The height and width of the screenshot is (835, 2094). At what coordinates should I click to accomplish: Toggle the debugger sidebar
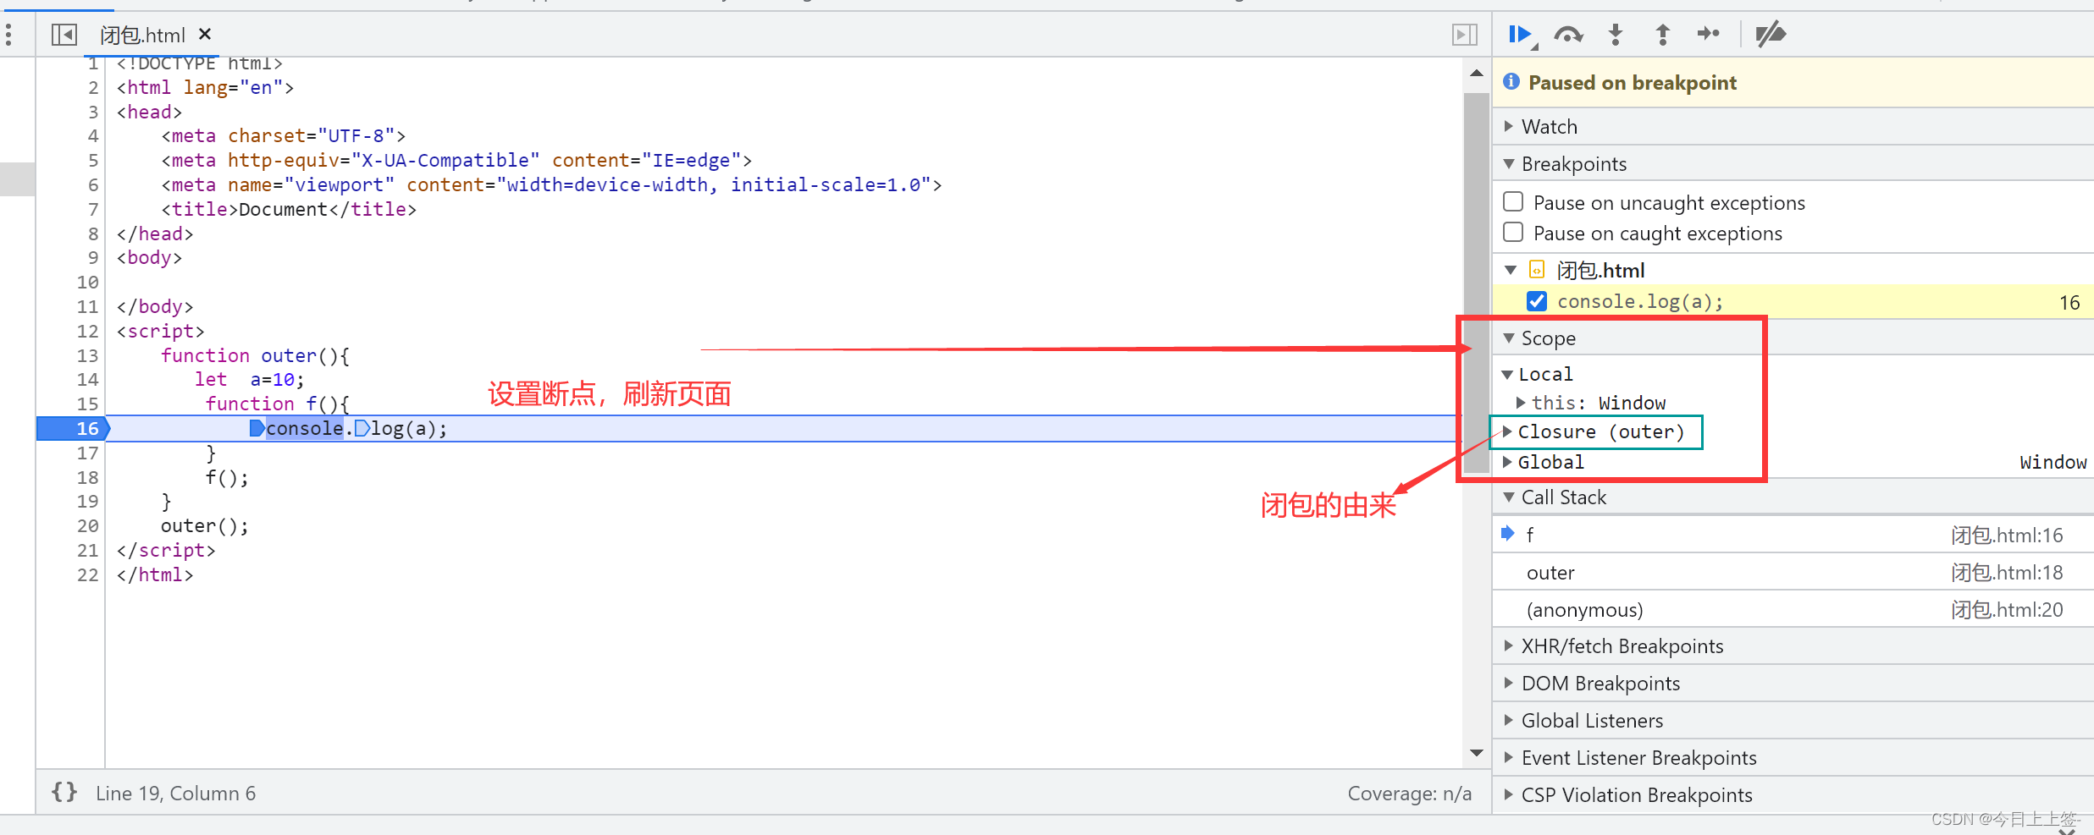coord(1464,35)
